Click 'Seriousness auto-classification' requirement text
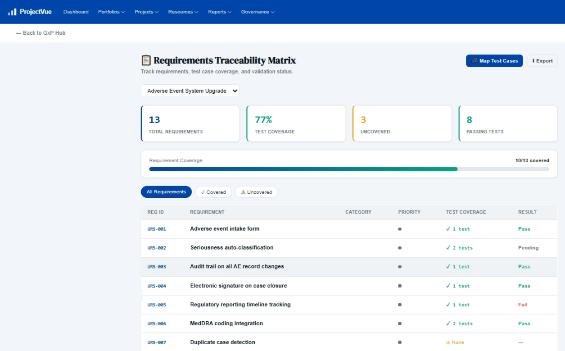The image size is (565, 351). coord(232,248)
